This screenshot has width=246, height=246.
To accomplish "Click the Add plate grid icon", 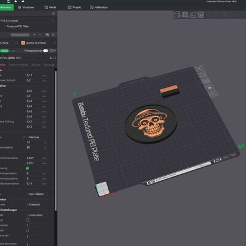I will point(185,15).
